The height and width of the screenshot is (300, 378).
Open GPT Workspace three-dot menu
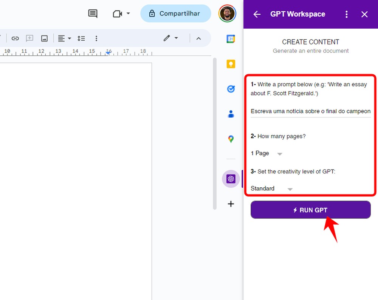click(x=347, y=14)
